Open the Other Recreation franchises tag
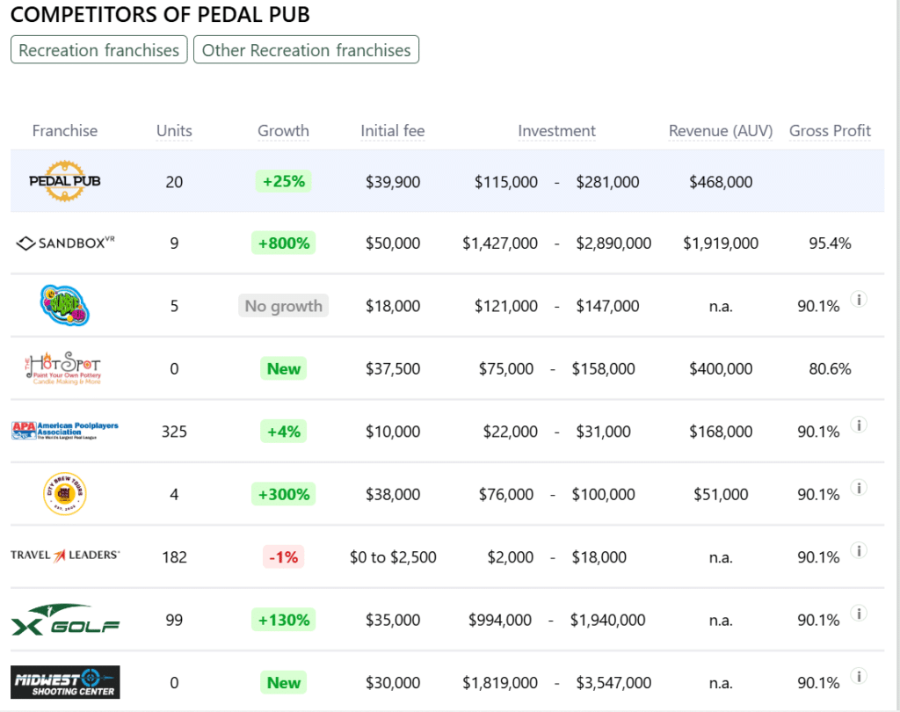 pos(306,50)
